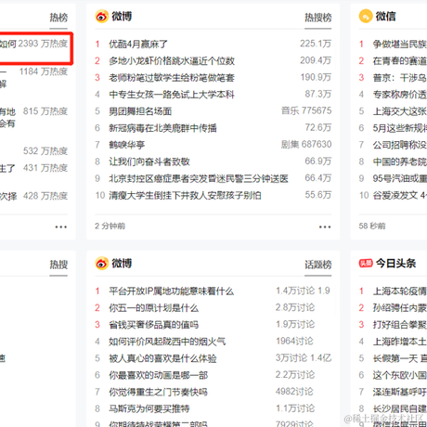This screenshot has height=427, width=427.
Task: Open Toutiao item 上海本轮疫情
Action: (400, 291)
